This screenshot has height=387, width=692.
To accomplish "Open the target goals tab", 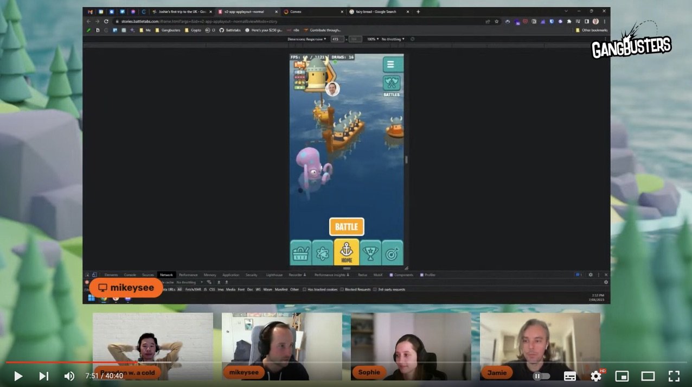I will pos(392,252).
